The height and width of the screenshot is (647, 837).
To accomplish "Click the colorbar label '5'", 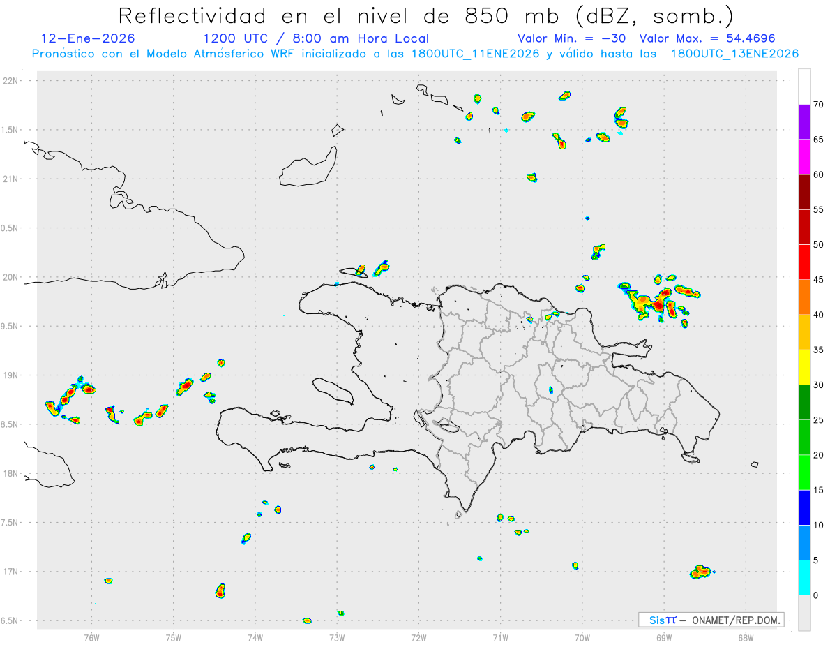I will [x=816, y=560].
